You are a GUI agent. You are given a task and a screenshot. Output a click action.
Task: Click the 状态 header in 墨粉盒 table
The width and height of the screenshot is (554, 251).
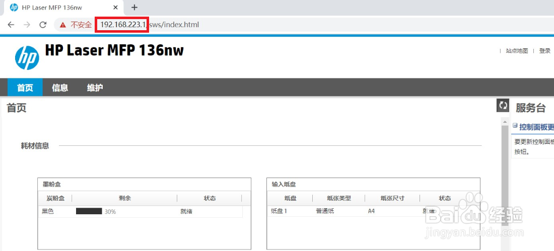tap(210, 198)
